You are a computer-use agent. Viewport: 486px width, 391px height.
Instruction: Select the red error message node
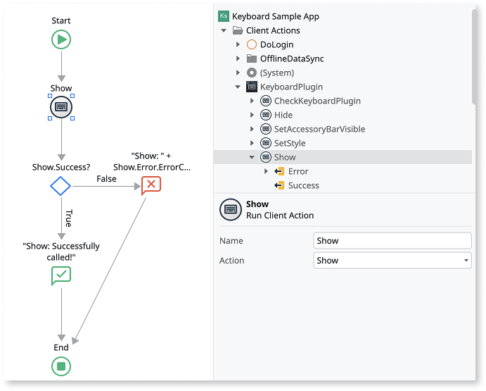tap(151, 185)
